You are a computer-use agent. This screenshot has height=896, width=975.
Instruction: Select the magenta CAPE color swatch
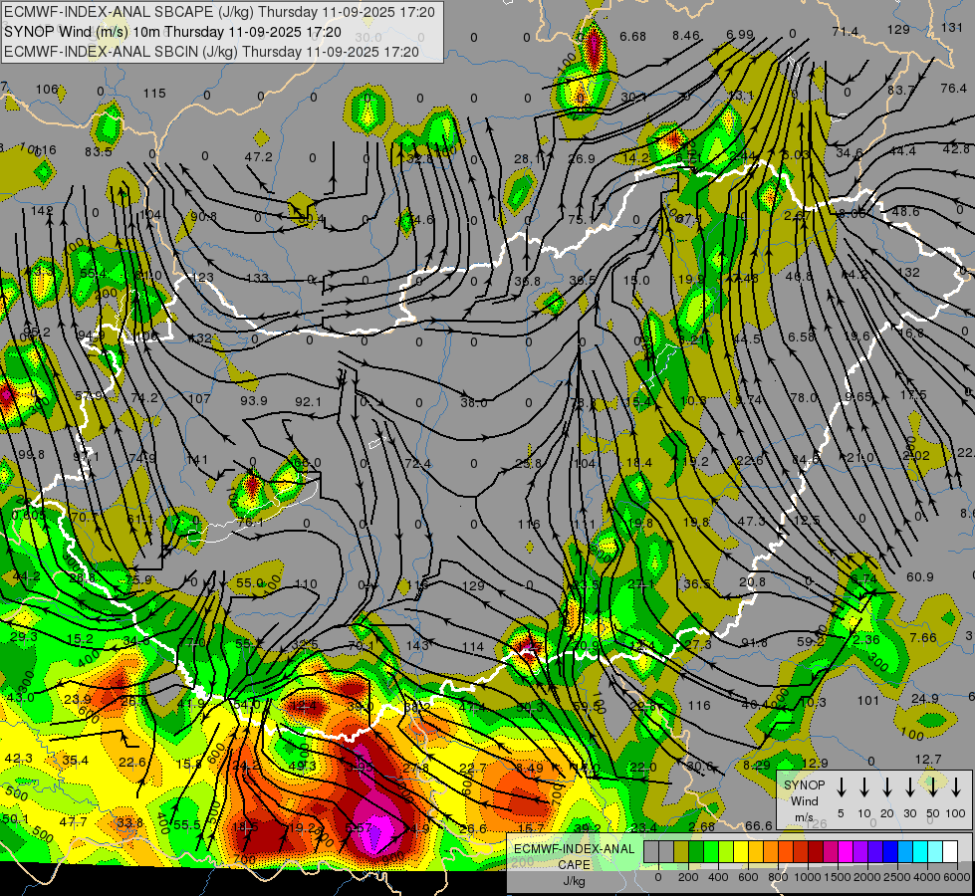pyautogui.click(x=846, y=851)
